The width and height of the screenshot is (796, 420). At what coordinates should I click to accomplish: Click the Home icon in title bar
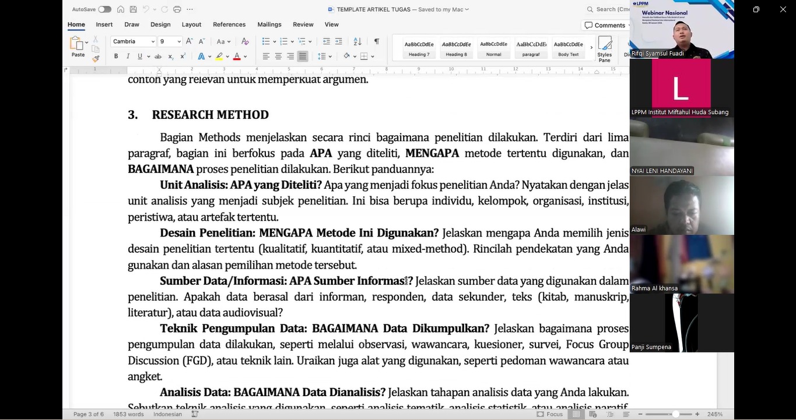[x=121, y=9]
